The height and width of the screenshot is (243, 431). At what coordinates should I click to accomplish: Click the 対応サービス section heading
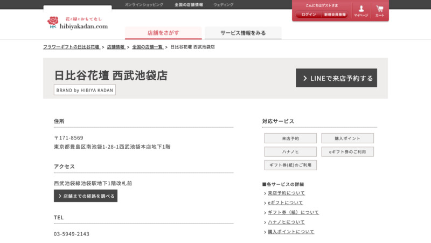tap(278, 121)
